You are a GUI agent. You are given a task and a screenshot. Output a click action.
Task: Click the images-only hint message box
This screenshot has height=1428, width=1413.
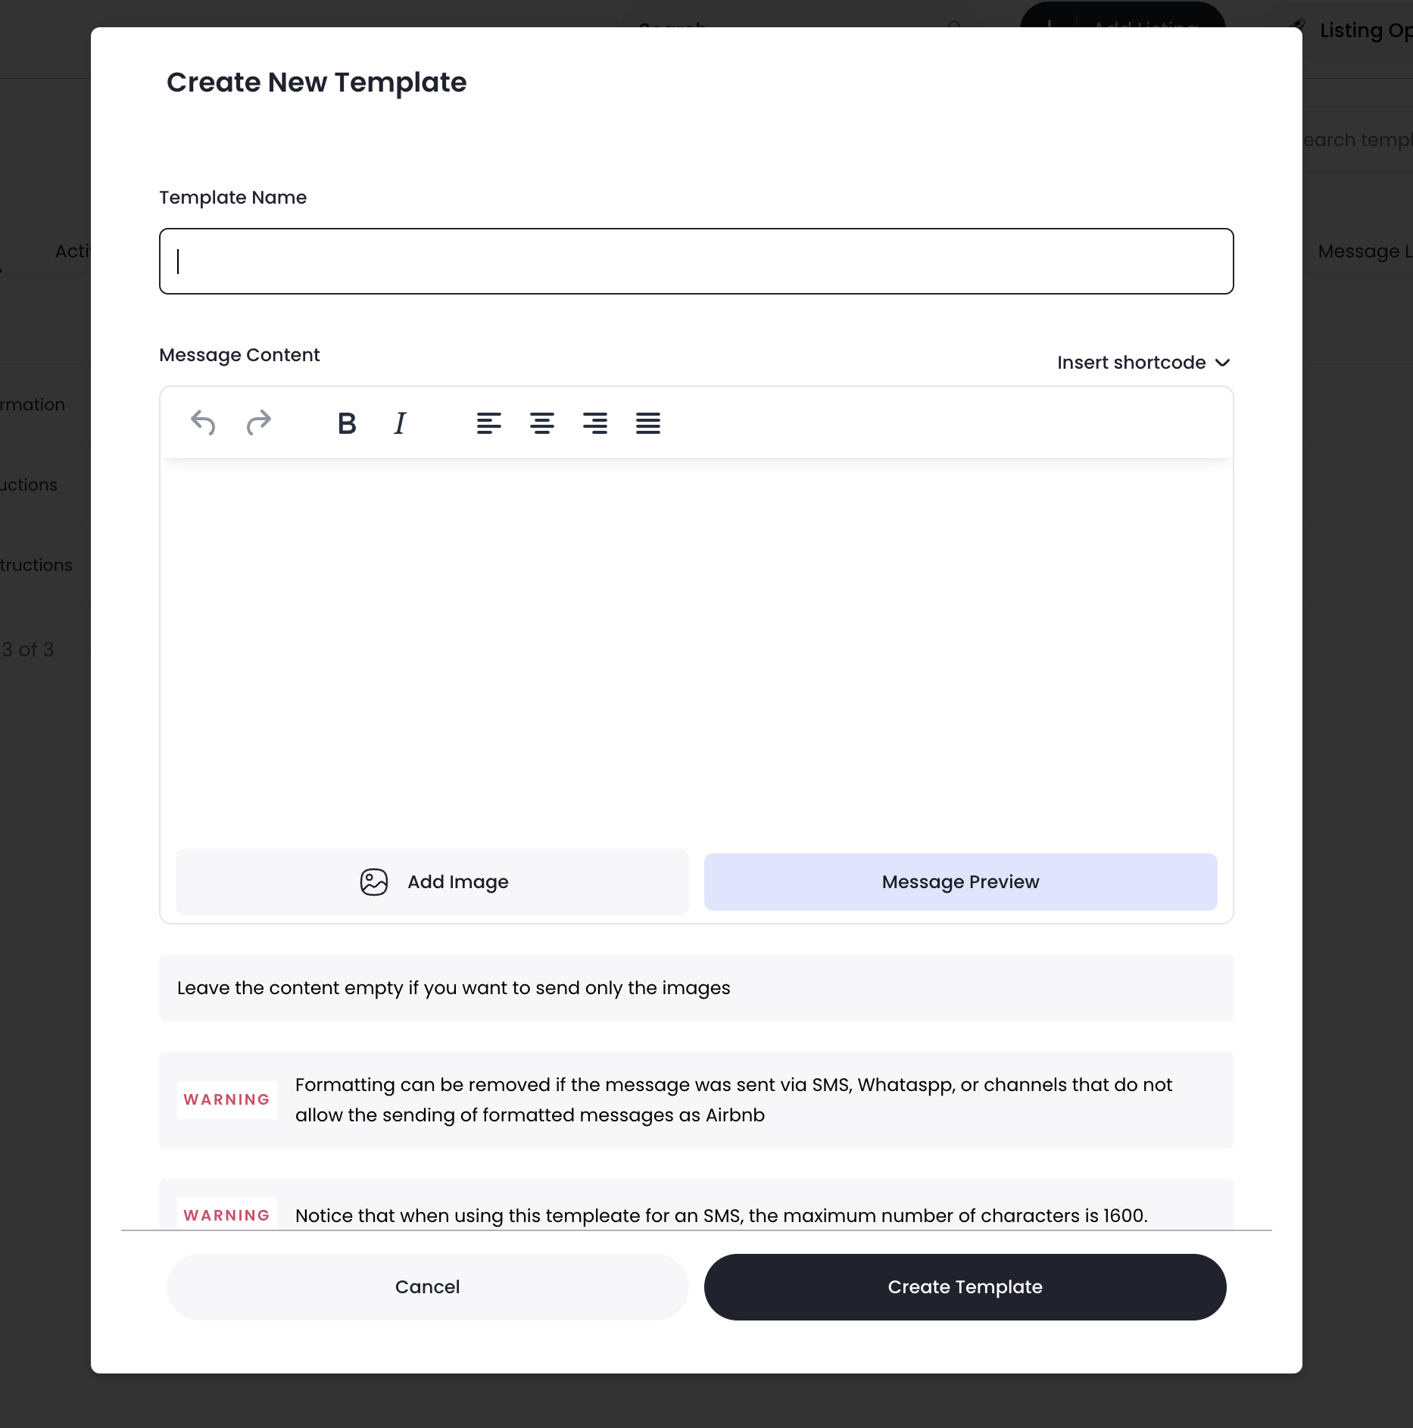pos(696,988)
